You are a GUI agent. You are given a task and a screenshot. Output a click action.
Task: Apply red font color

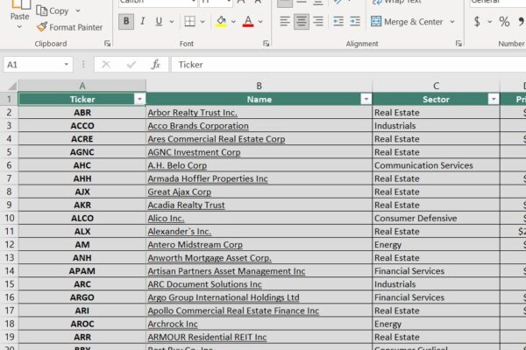coord(248,21)
